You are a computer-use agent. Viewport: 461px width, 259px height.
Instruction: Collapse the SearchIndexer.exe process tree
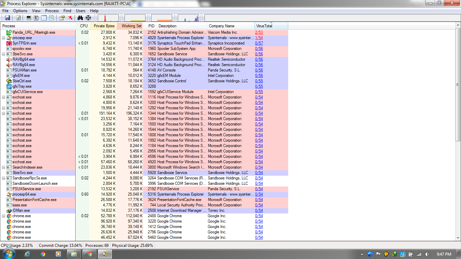click(x=4, y=167)
